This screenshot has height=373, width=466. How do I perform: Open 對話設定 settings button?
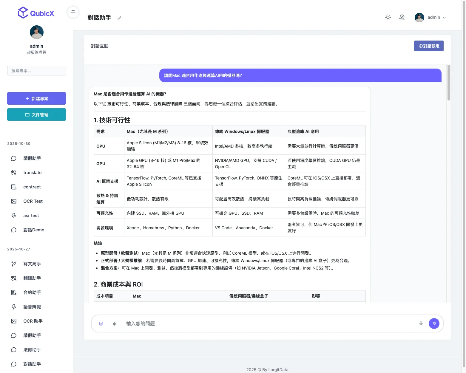429,46
